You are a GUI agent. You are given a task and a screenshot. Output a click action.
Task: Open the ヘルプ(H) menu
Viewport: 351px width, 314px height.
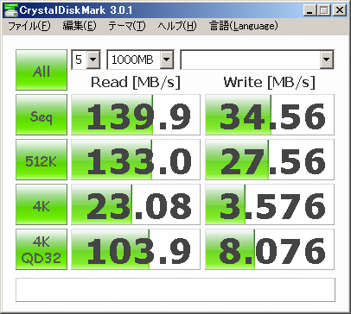click(x=177, y=26)
